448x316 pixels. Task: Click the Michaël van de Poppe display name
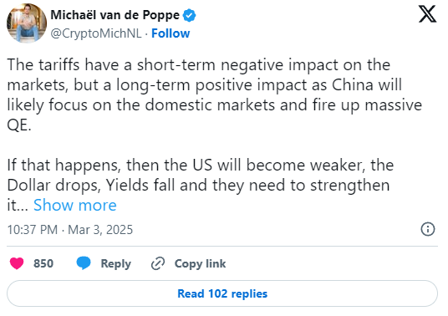(x=115, y=15)
